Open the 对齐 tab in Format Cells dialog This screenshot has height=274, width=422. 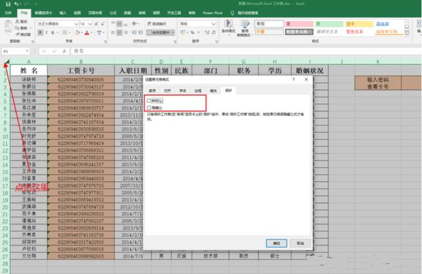[x=168, y=91]
